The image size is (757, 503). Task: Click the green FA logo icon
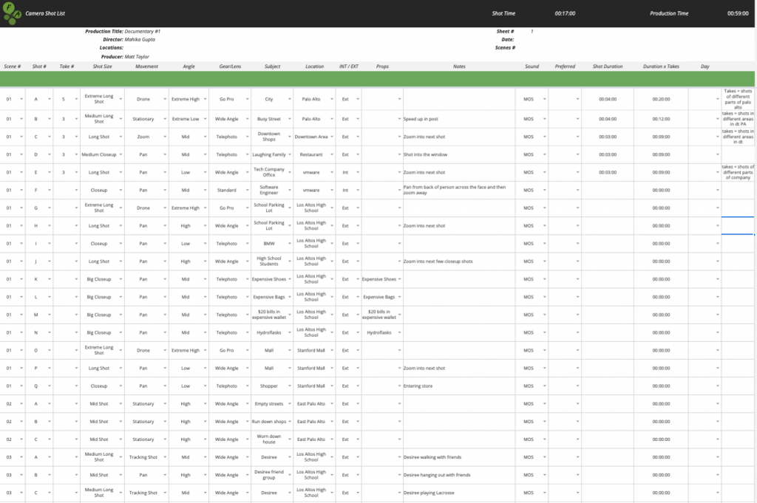pyautogui.click(x=12, y=13)
